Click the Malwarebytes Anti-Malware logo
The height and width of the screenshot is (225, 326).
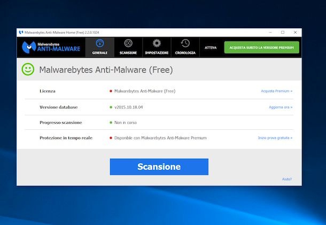(x=51, y=48)
